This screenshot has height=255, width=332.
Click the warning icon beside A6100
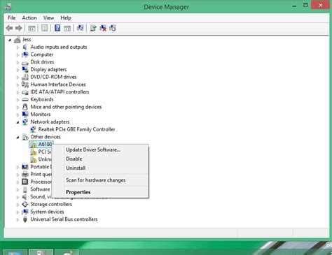(34, 145)
